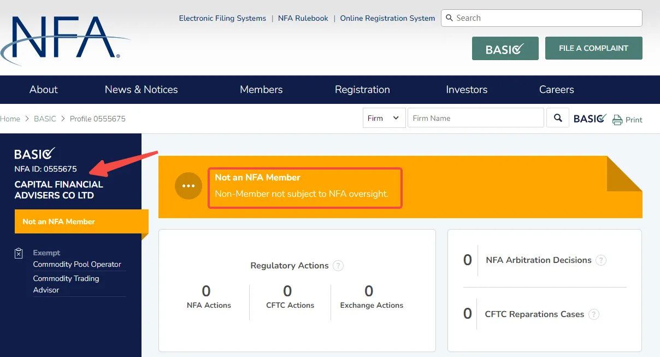Click the CAPITAL FINANCIAL ADVISERS CO LTD name
The width and height of the screenshot is (660, 357).
(59, 190)
